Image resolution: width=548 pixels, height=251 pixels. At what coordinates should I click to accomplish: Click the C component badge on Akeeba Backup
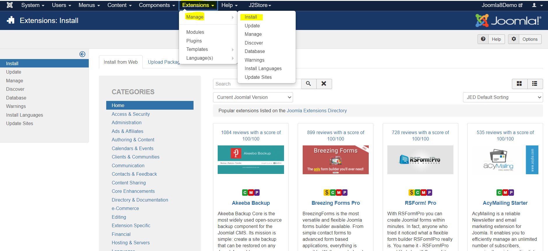pos(245,193)
